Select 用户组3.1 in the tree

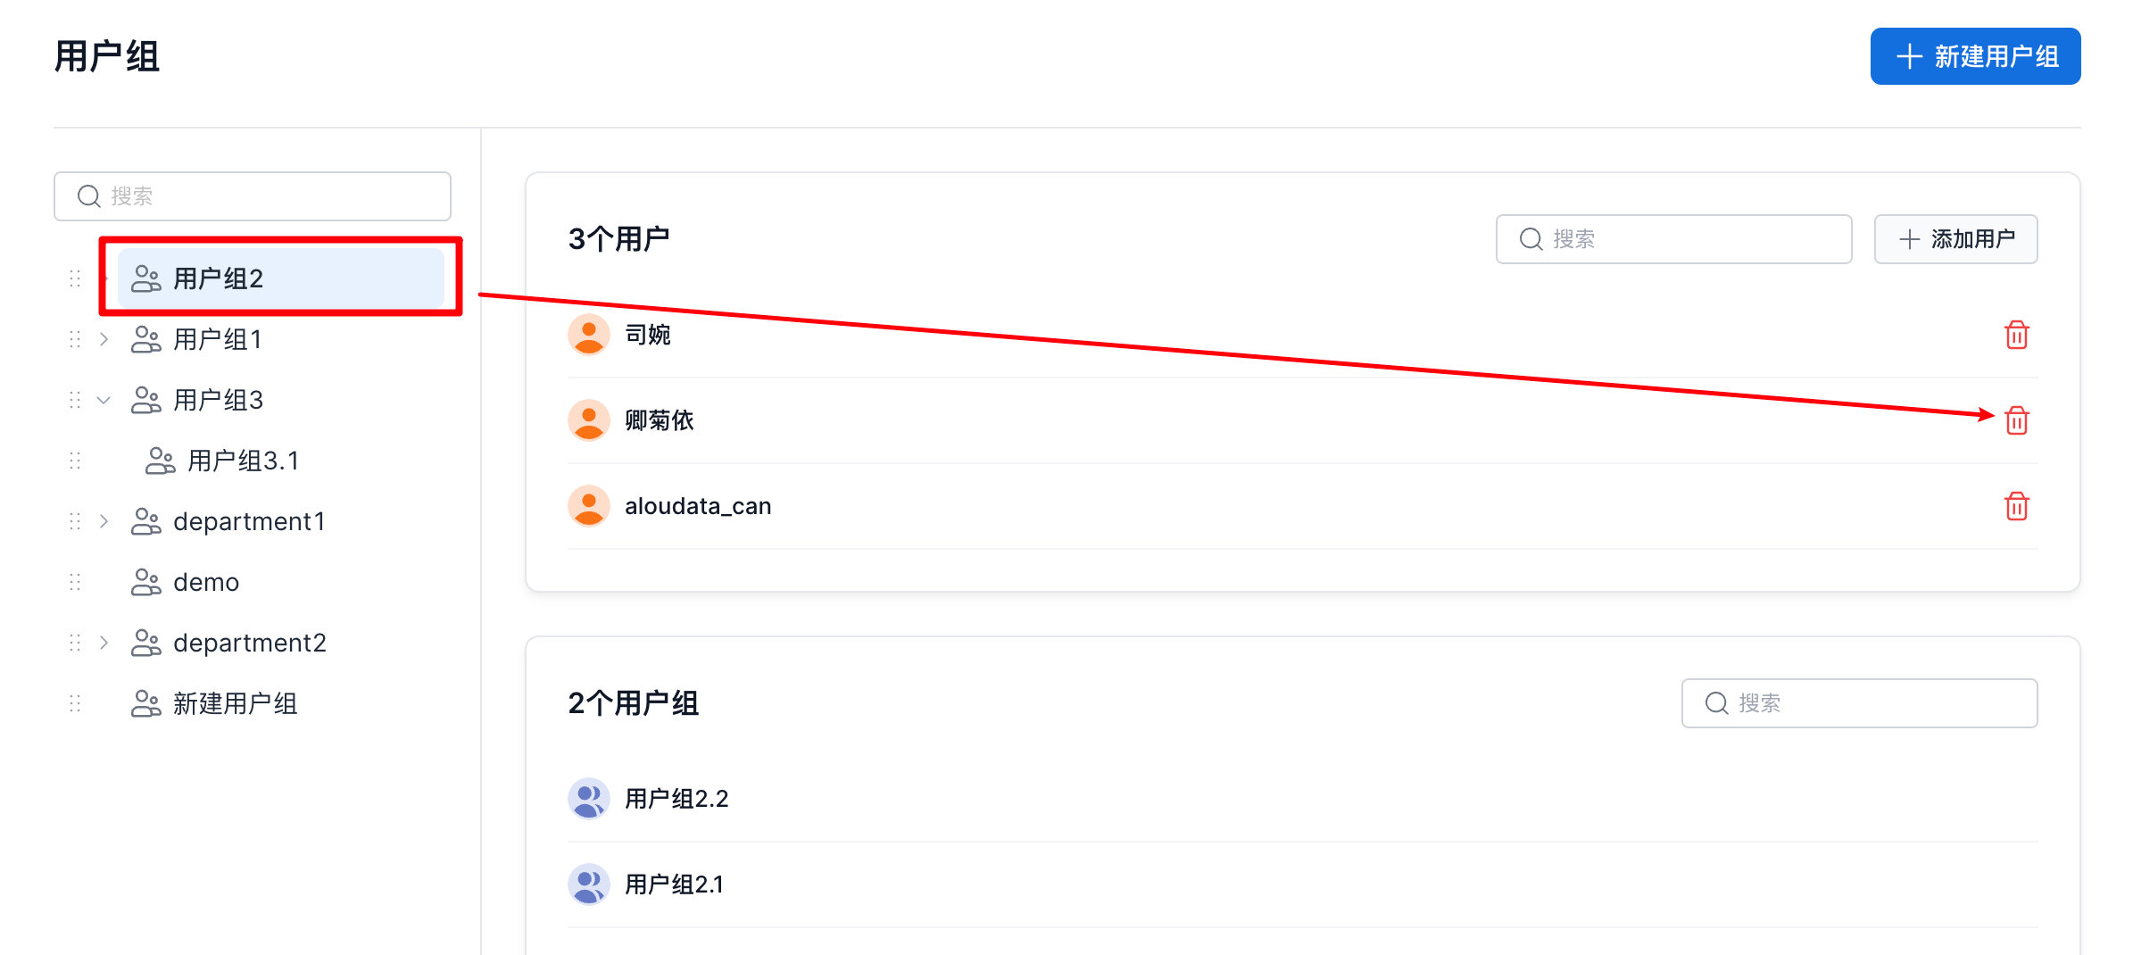(x=243, y=461)
